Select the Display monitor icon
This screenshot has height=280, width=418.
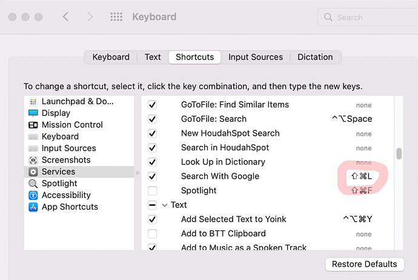33,113
